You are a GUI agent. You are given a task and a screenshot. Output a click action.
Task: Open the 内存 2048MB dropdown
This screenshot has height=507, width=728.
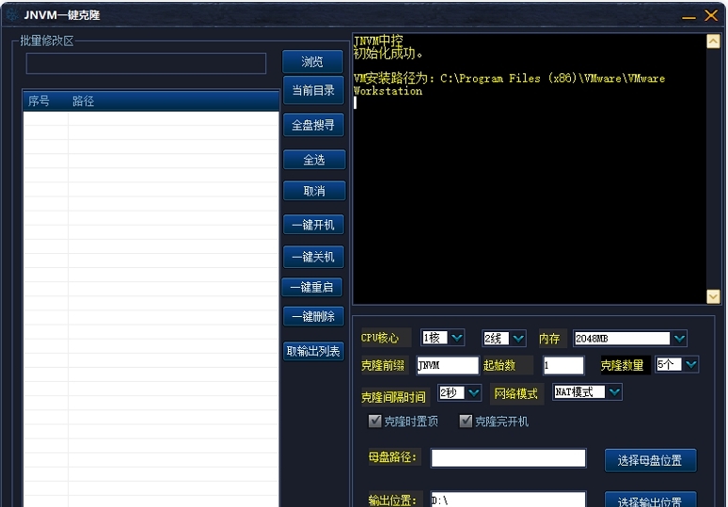click(x=679, y=338)
